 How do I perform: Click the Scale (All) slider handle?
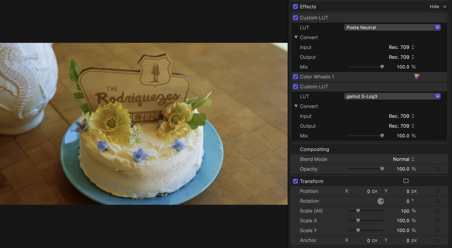358,211
